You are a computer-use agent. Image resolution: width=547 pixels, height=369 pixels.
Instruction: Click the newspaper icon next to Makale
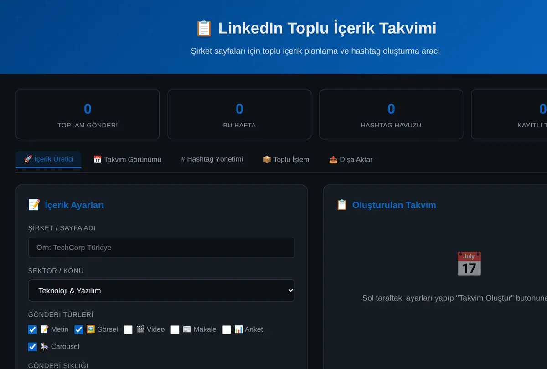tap(187, 329)
